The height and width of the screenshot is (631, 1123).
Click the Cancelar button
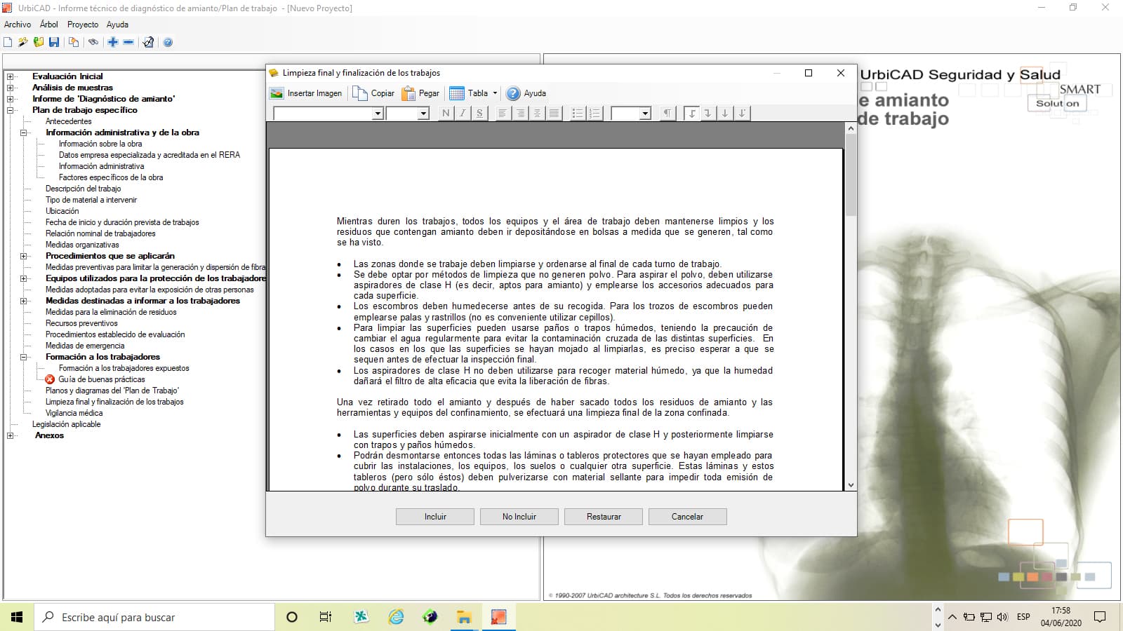pos(688,517)
